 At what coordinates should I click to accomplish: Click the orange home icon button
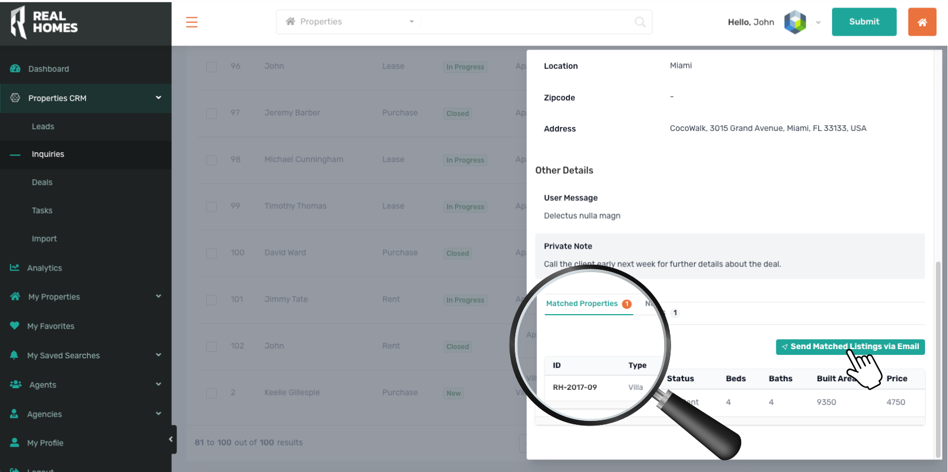coord(922,22)
